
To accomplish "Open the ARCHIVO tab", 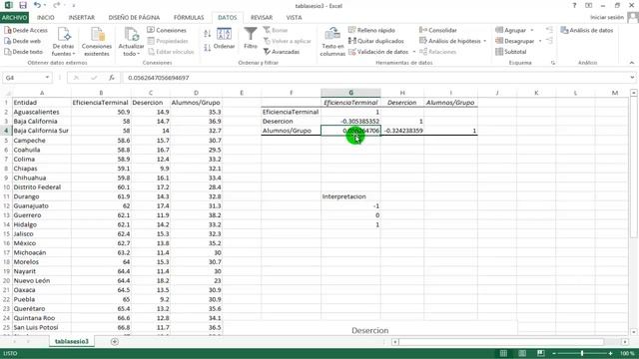I will pos(14,18).
